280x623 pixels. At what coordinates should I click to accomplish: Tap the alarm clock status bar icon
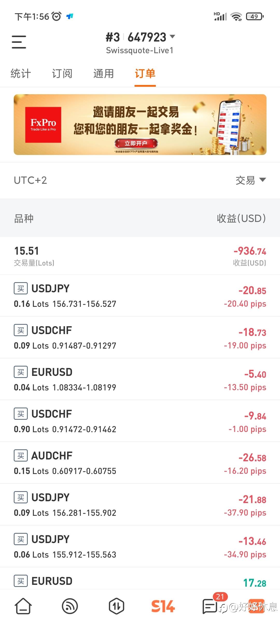click(x=57, y=16)
